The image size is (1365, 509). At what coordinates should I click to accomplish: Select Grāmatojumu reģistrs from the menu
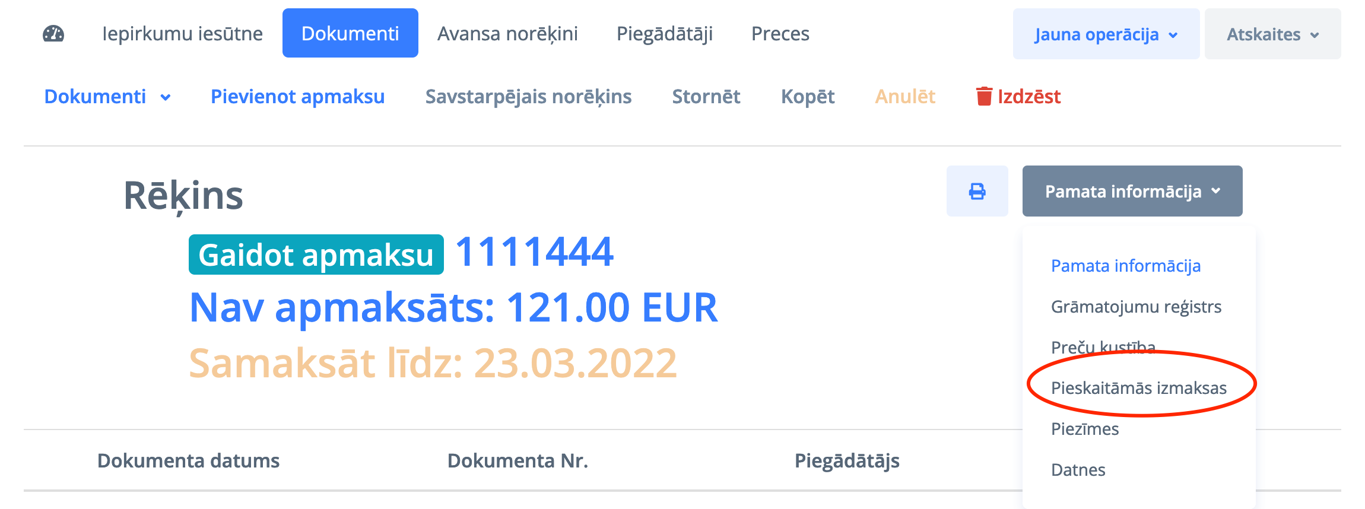tap(1136, 307)
